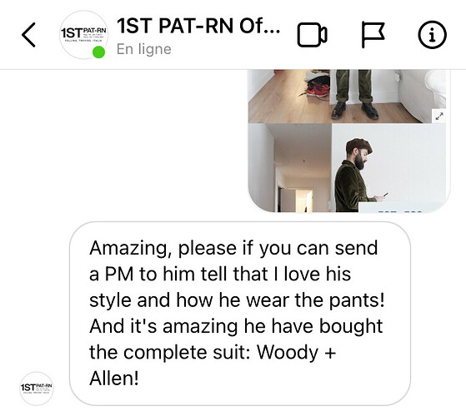The height and width of the screenshot is (416, 466).
Task: Click the phone held by the bearded man
Action: point(385,195)
